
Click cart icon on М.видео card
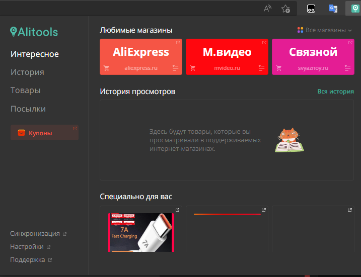193,68
